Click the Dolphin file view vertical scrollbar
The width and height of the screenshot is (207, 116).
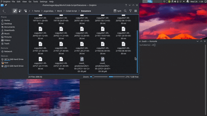[x=137, y=52]
